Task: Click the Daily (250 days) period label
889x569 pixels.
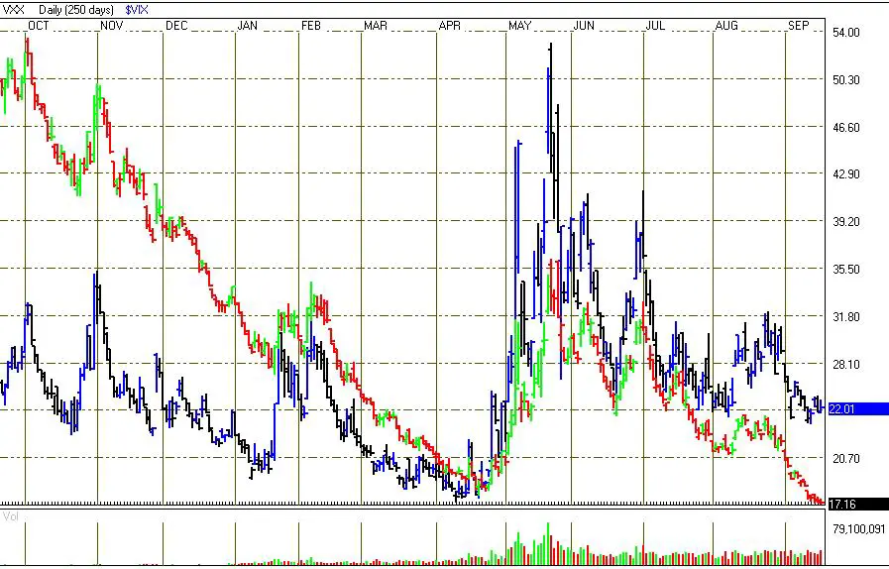Action: pos(76,10)
